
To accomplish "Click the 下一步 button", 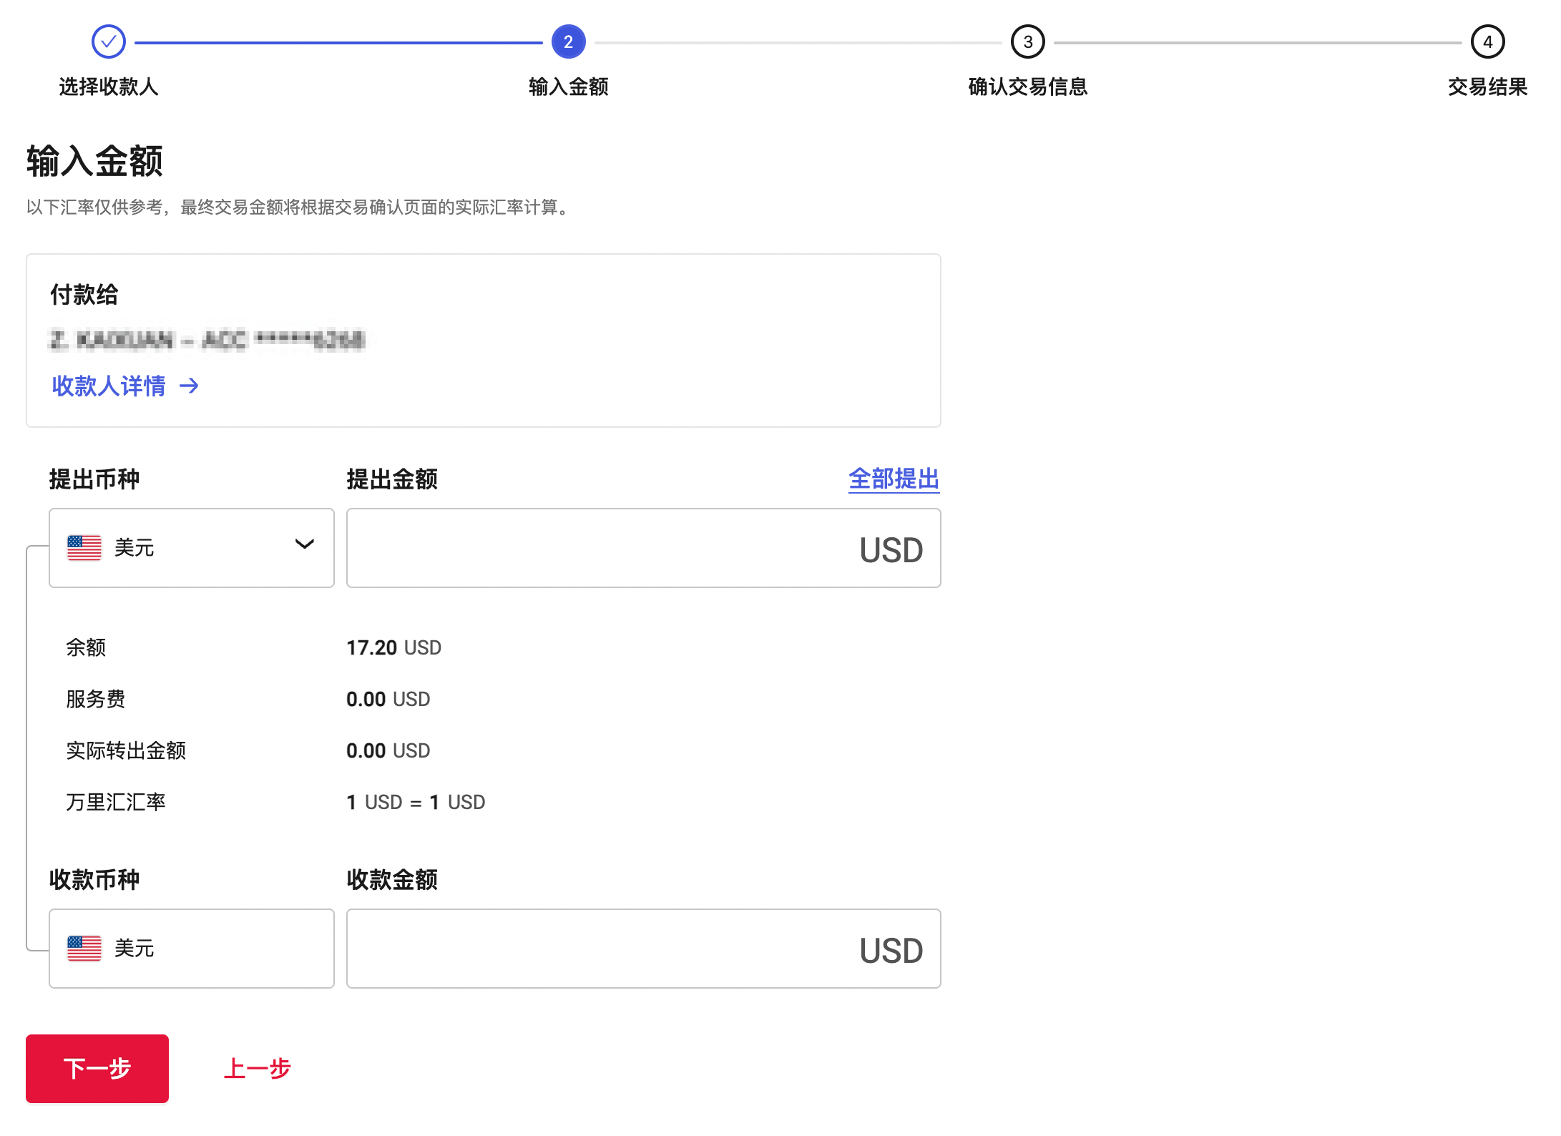I will 97,1068.
